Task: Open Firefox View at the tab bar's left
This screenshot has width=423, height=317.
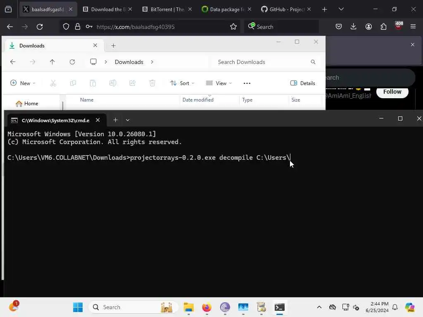Action: 8,9
